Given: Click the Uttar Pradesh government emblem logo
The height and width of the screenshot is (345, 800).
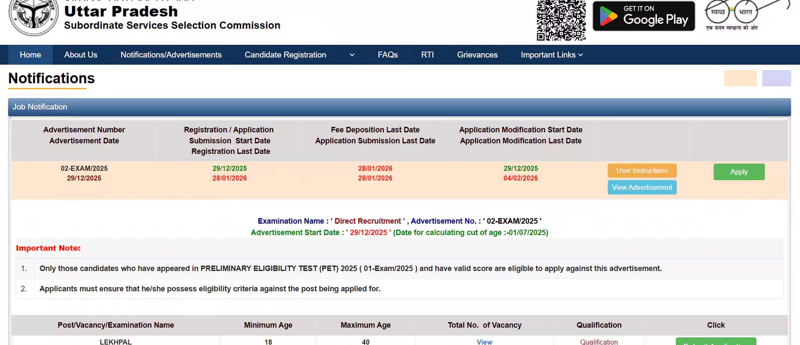Looking at the screenshot, I should (33, 16).
